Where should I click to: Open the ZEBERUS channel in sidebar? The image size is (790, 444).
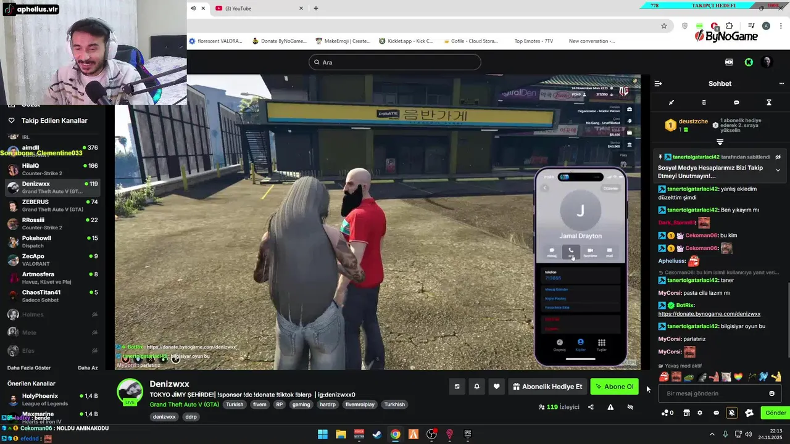(52, 205)
